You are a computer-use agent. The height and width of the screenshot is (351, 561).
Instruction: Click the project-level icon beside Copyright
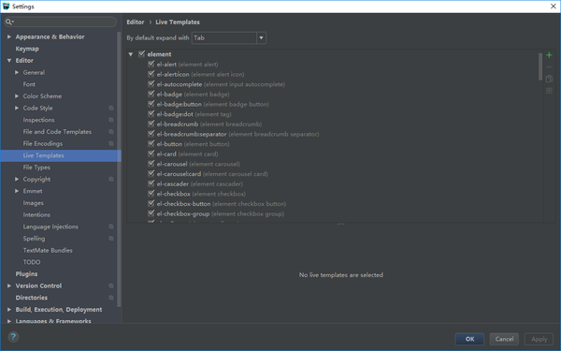(111, 179)
